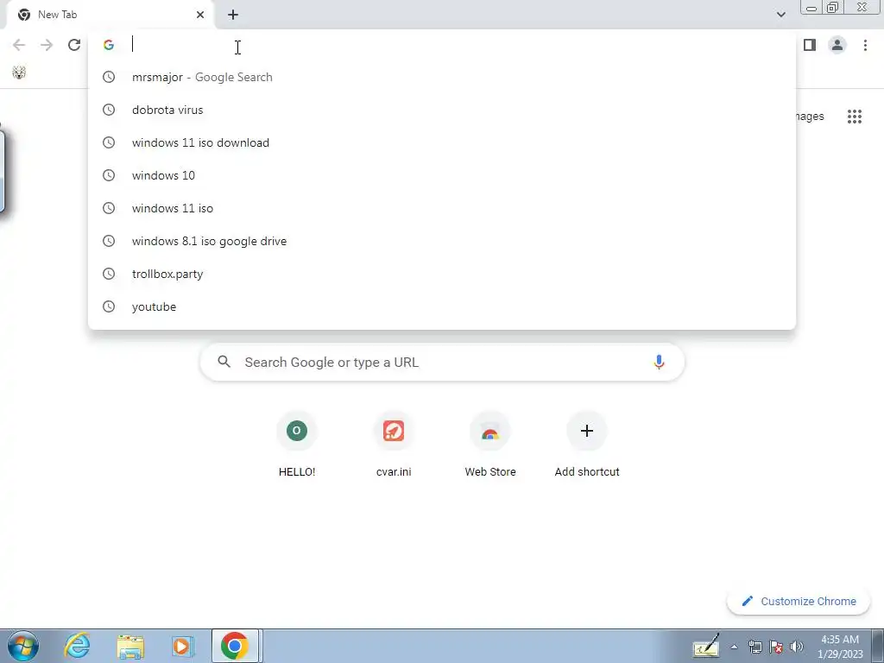Open the tab search dropdown arrow
Viewport: 884px width, 663px height.
pos(780,15)
